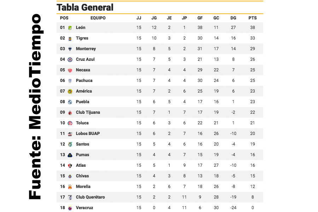The width and height of the screenshot is (318, 212).
Task: Click the Tabla General heading
Action: (85, 7)
